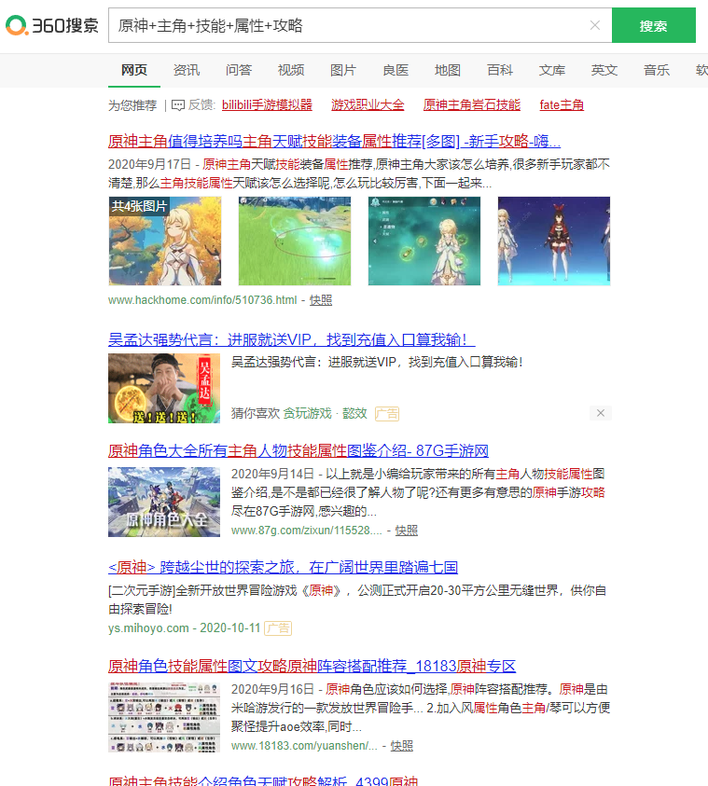Select the 网页 tab
The image size is (708, 786).
click(134, 70)
